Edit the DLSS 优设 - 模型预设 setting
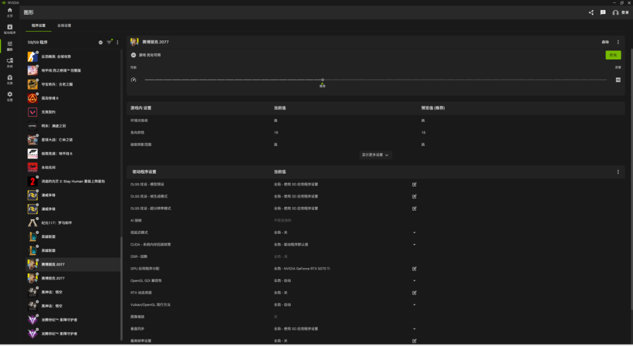Viewport: 633px width, 346px height. tap(414, 185)
